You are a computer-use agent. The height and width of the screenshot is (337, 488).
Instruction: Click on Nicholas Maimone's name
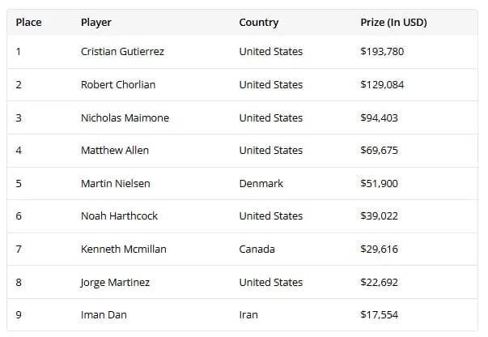pyautogui.click(x=125, y=118)
